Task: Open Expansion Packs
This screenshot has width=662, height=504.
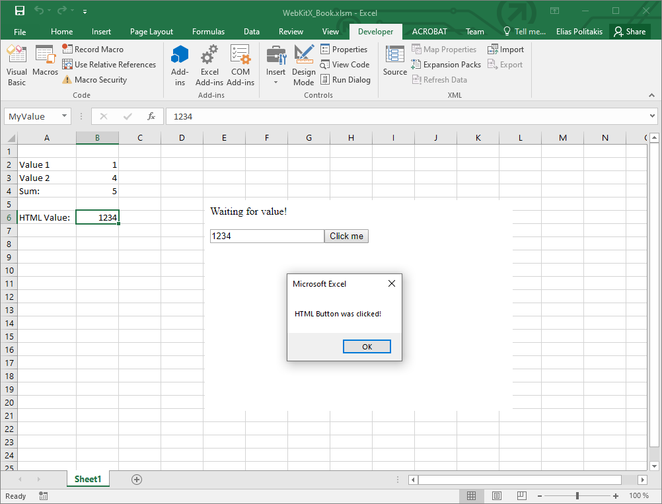Action: pyautogui.click(x=446, y=64)
